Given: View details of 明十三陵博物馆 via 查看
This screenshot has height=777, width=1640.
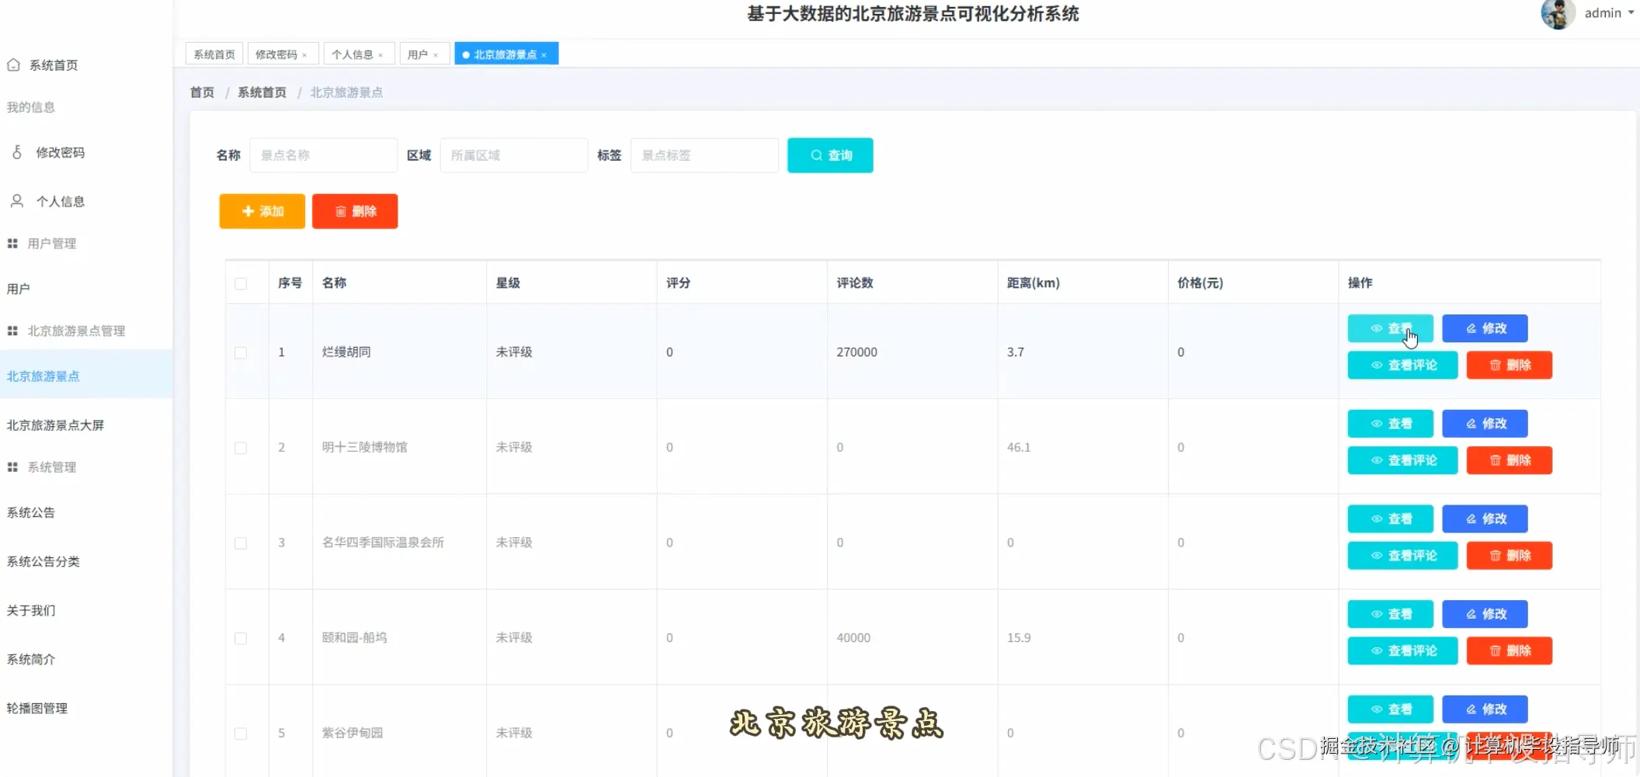Looking at the screenshot, I should [1391, 424].
